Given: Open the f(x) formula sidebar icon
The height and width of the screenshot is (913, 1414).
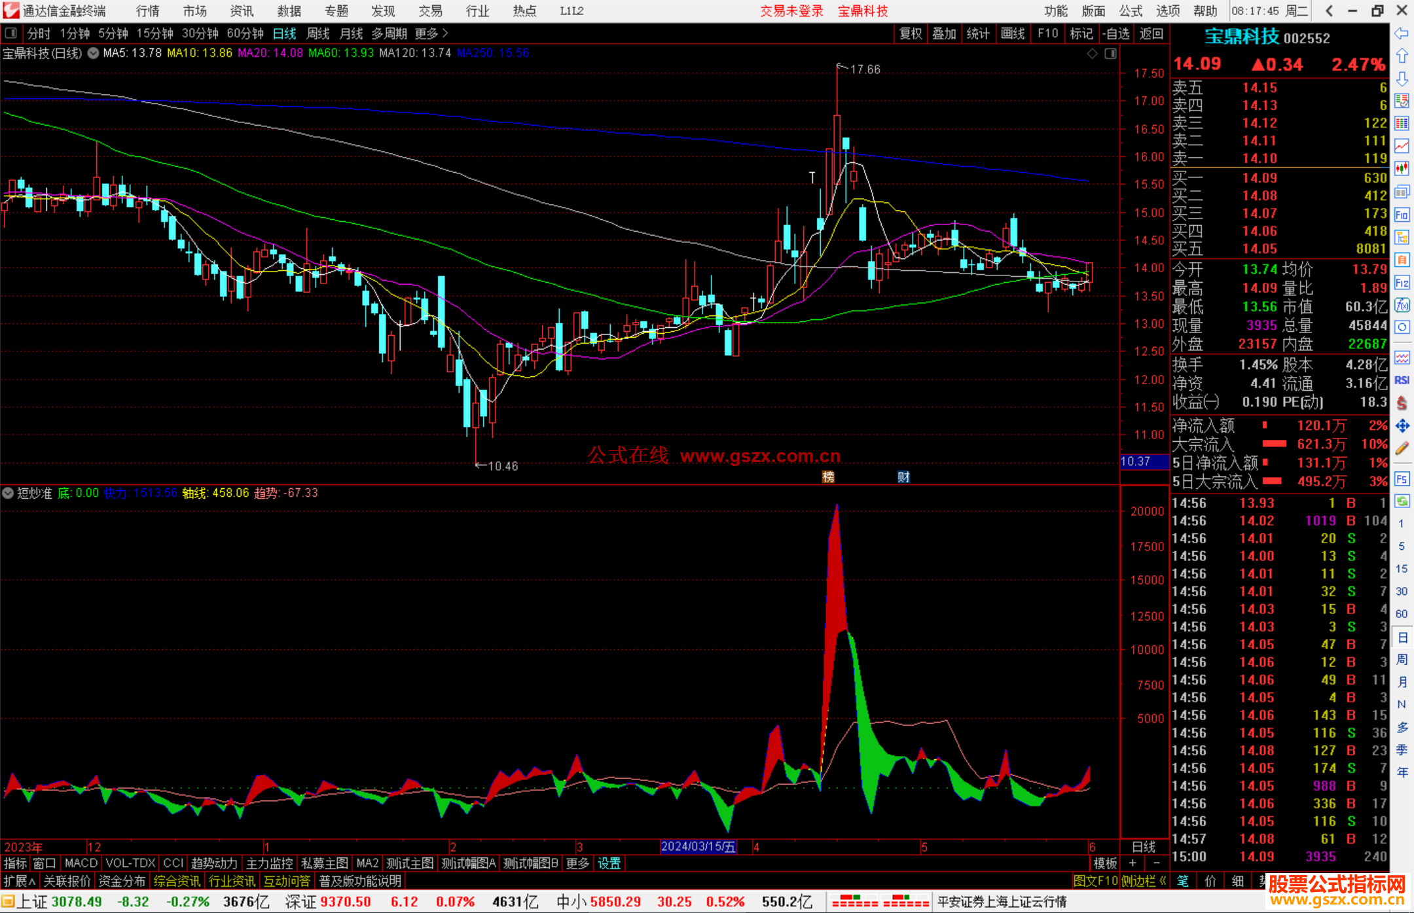Looking at the screenshot, I should [x=1402, y=305].
